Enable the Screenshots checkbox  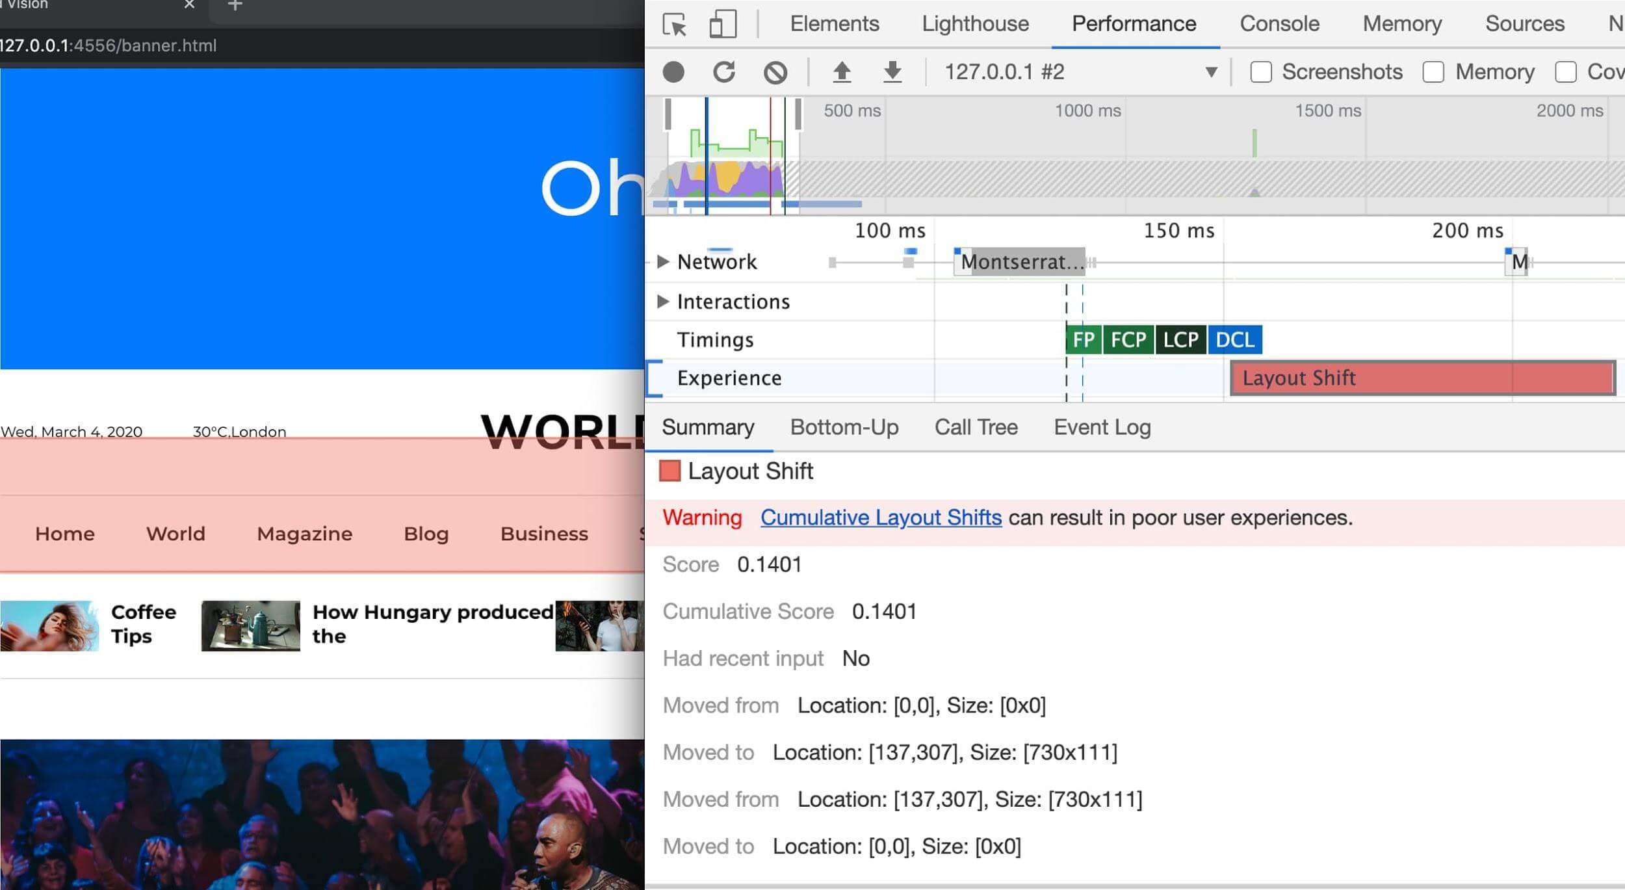1261,72
